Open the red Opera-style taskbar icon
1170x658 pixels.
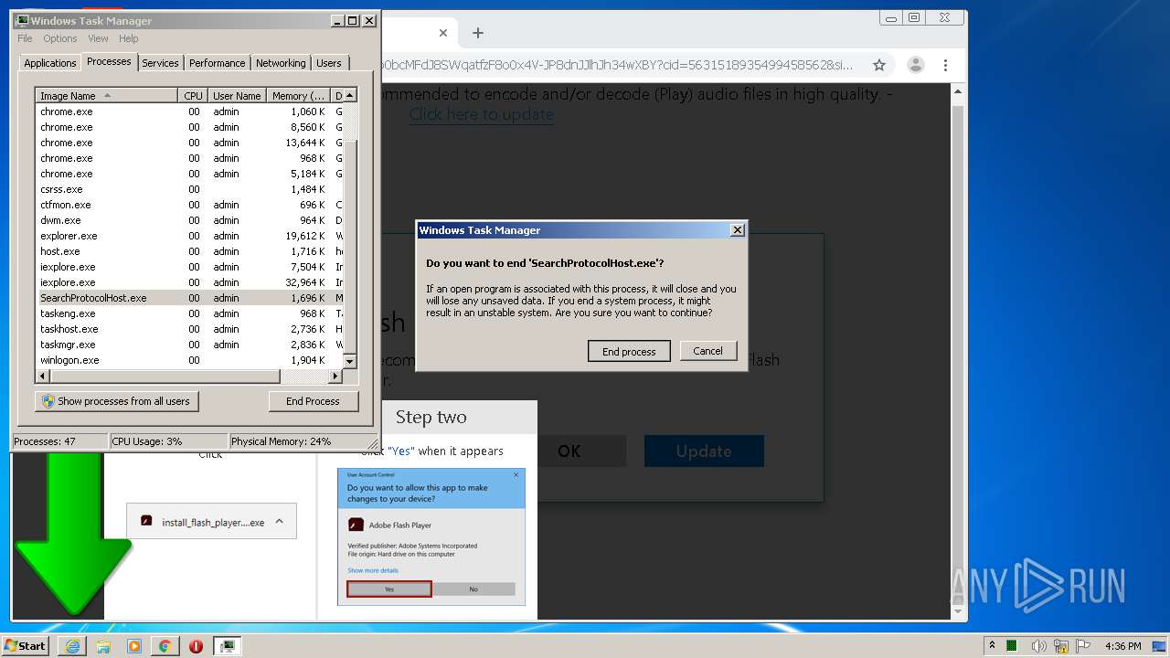pos(196,646)
